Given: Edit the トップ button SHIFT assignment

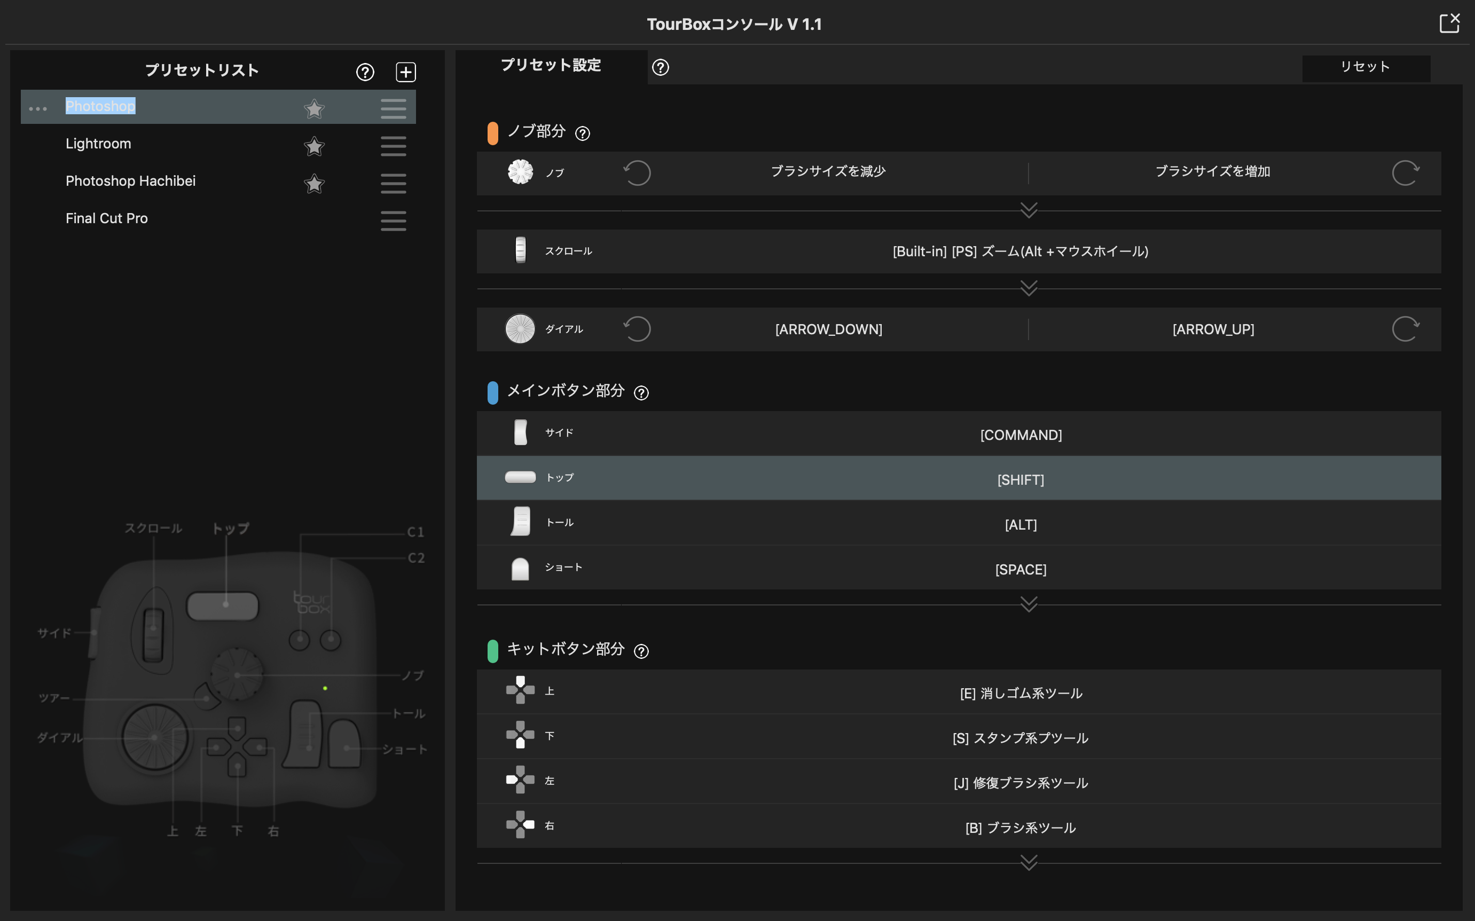Looking at the screenshot, I should tap(1020, 479).
